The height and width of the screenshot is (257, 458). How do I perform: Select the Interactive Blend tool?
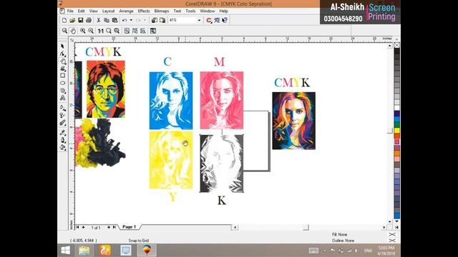(63, 123)
